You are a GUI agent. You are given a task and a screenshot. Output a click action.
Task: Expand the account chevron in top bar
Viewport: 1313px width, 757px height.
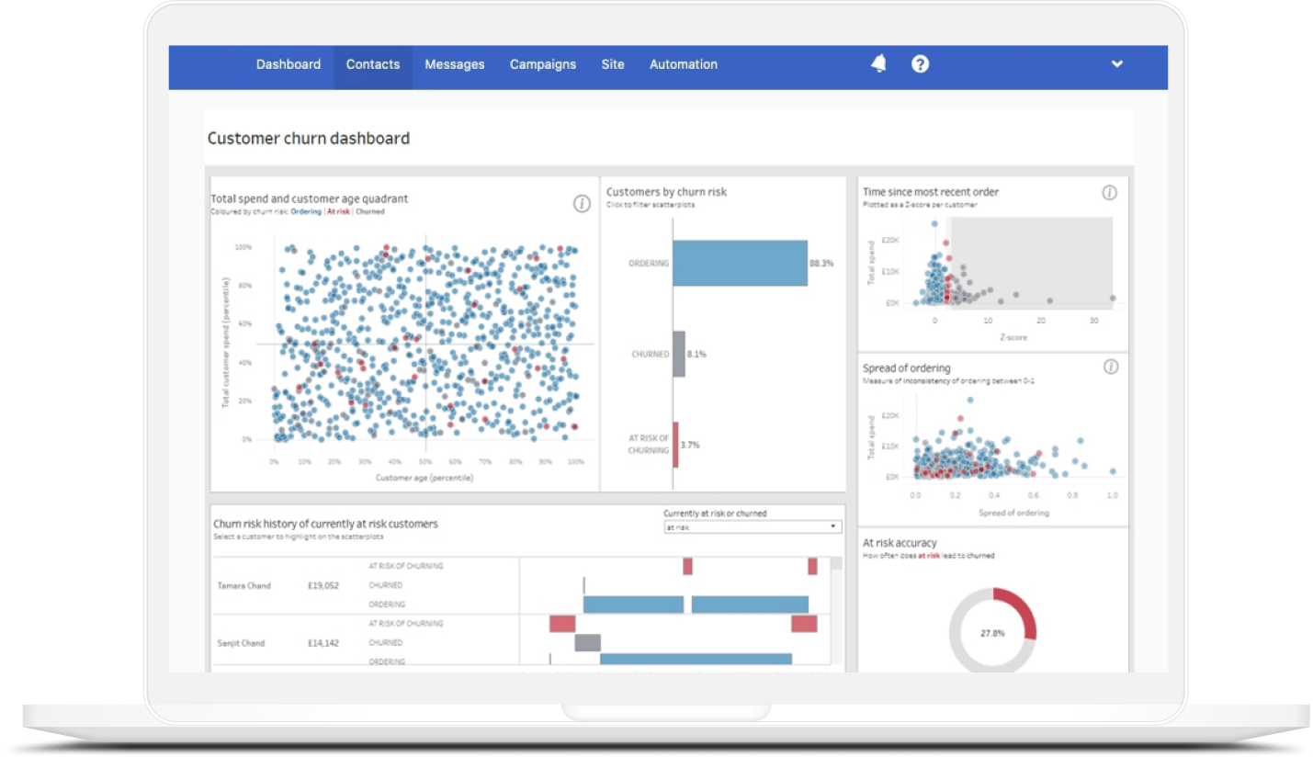[1117, 64]
